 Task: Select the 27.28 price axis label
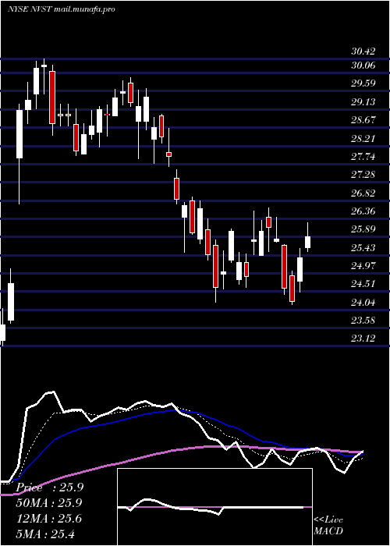(x=363, y=174)
